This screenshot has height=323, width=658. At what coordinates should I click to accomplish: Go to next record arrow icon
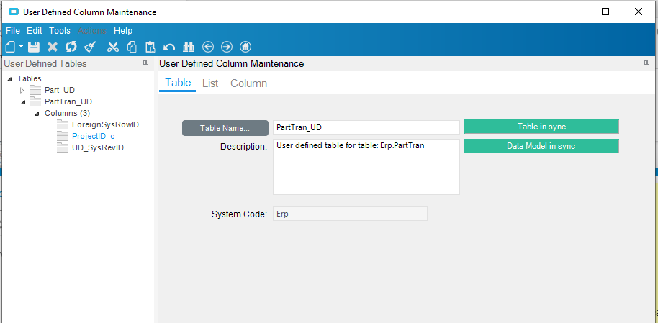(x=227, y=47)
